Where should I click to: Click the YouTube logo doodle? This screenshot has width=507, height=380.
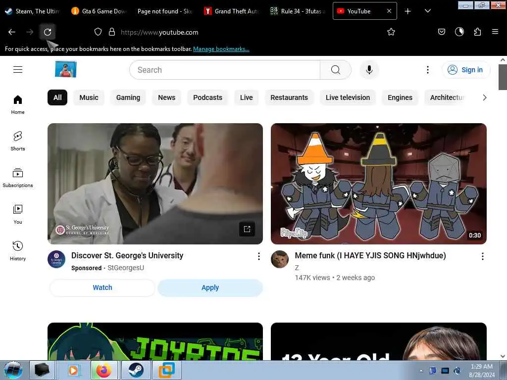point(66,69)
